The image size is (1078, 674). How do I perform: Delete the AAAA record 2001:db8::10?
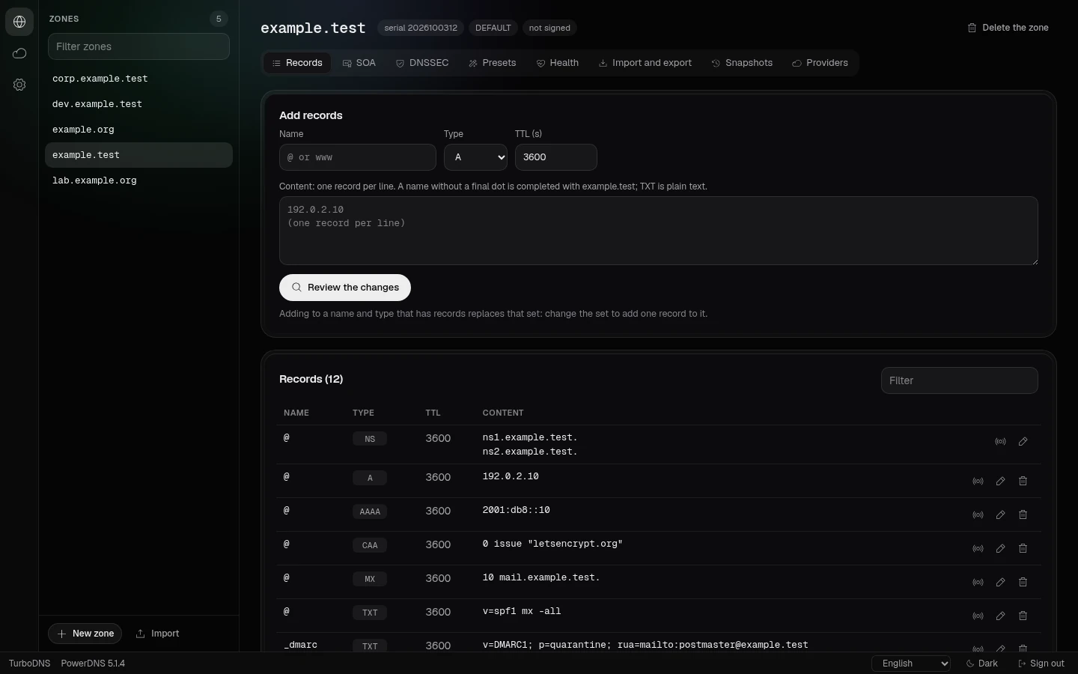(1023, 514)
